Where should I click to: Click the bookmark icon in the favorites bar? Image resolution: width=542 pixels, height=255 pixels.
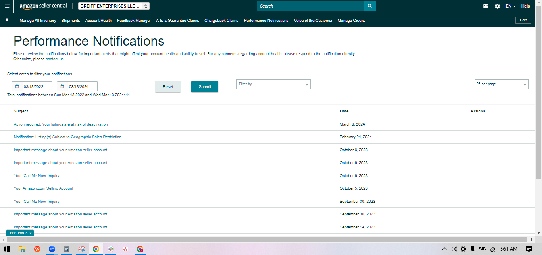click(7, 20)
